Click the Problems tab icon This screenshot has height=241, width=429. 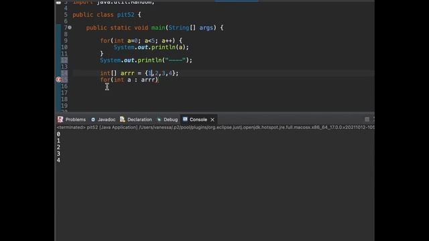[x=60, y=119]
